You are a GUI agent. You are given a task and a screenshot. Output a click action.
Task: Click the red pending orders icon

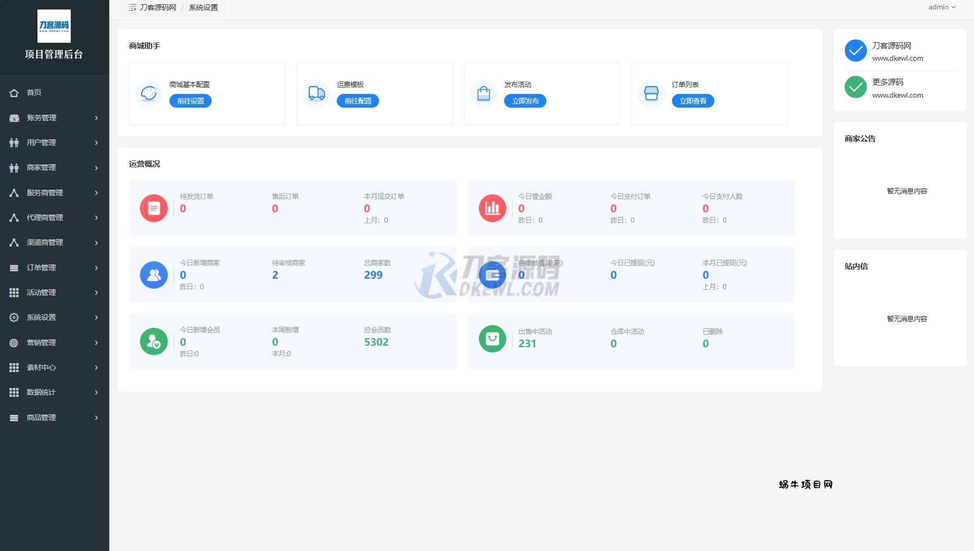[x=154, y=208]
